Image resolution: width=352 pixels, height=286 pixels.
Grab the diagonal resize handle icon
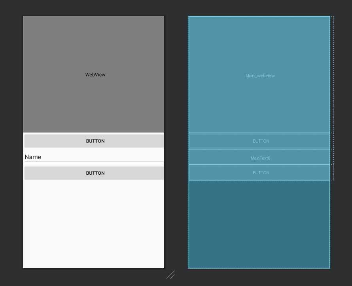[x=170, y=275]
